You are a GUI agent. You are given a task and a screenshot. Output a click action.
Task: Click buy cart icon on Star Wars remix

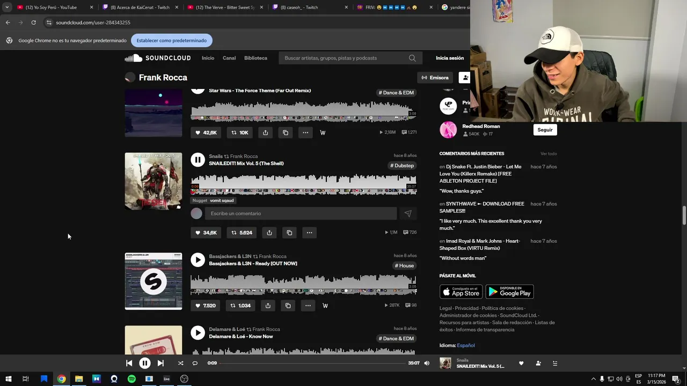323,132
